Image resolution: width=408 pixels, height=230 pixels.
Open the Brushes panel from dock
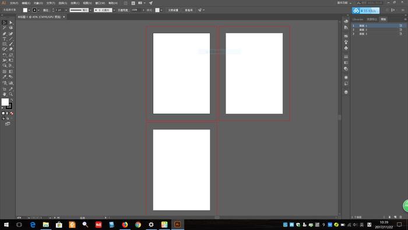[x=346, y=41]
